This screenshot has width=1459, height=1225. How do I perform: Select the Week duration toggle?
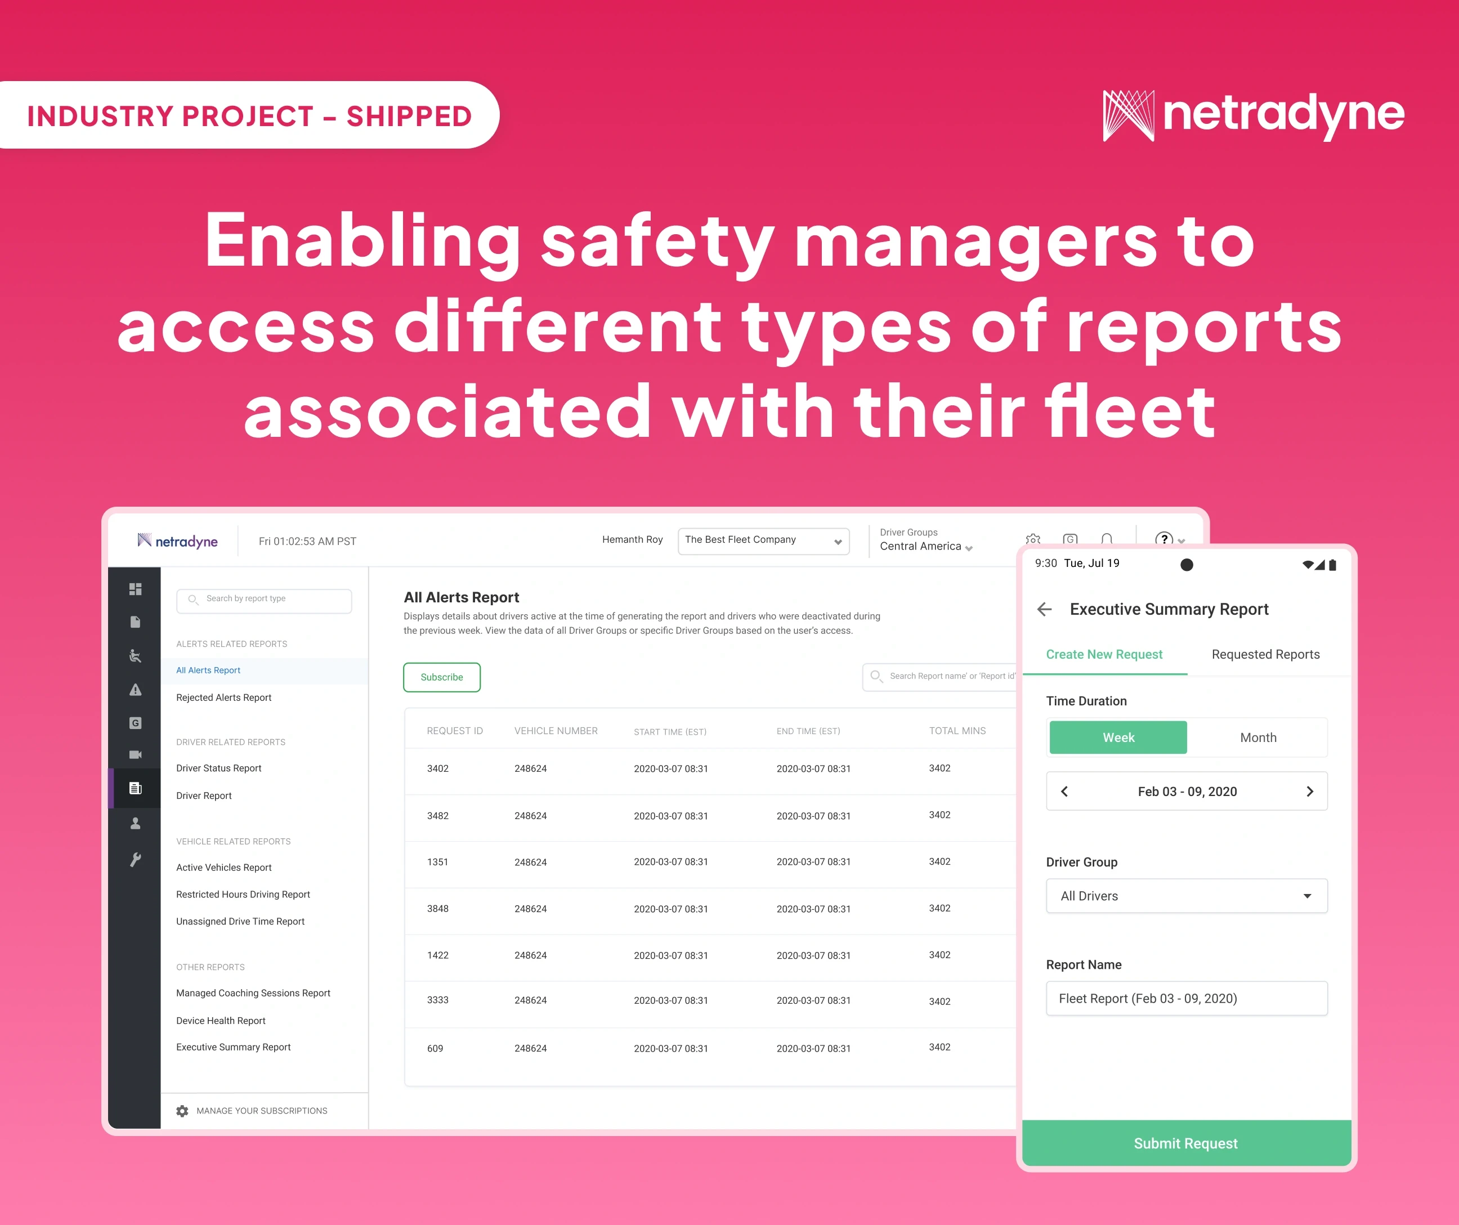[1117, 737]
